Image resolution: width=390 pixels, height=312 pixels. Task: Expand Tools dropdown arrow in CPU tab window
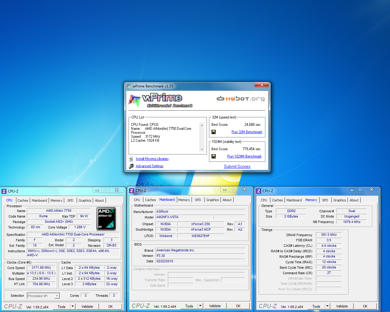(73, 307)
